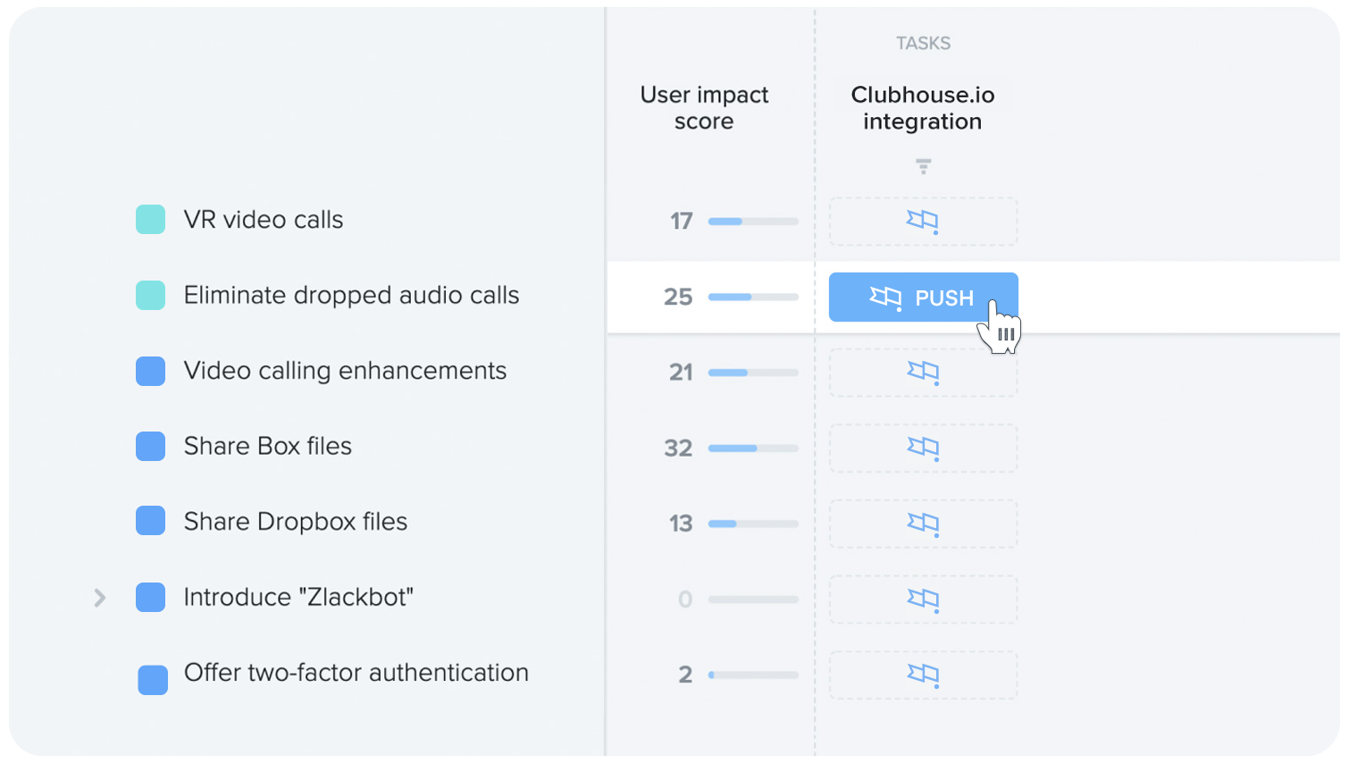Select the Clubhouse.io integration column header
The height and width of the screenshot is (763, 1349).
click(923, 108)
